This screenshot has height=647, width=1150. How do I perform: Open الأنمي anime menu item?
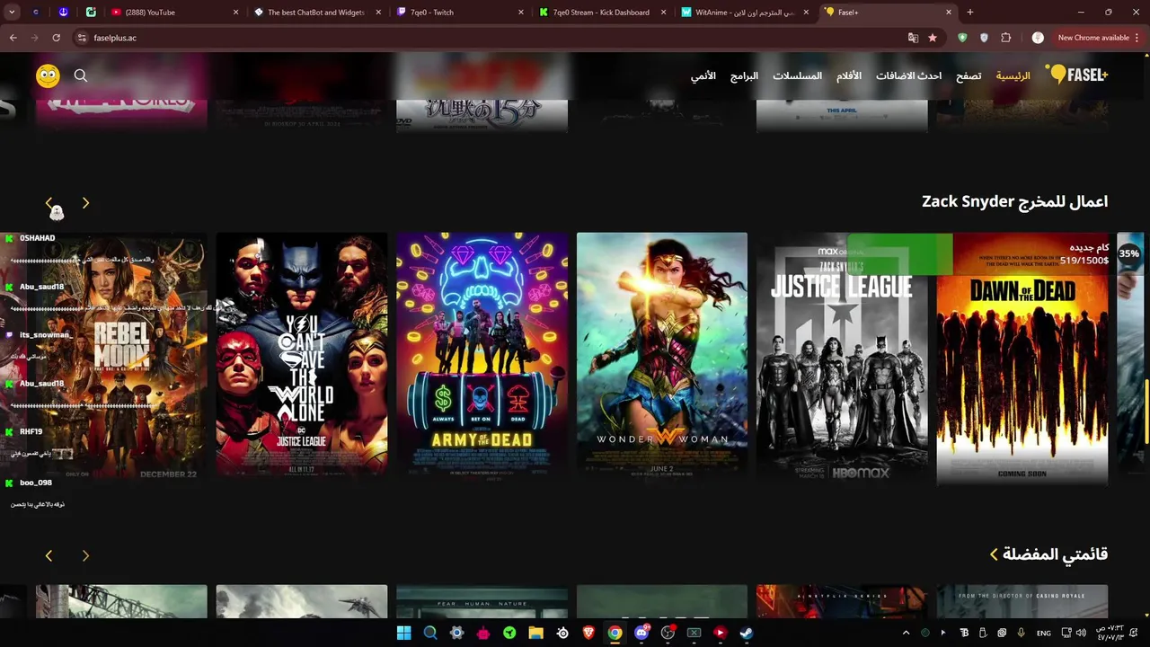click(703, 75)
